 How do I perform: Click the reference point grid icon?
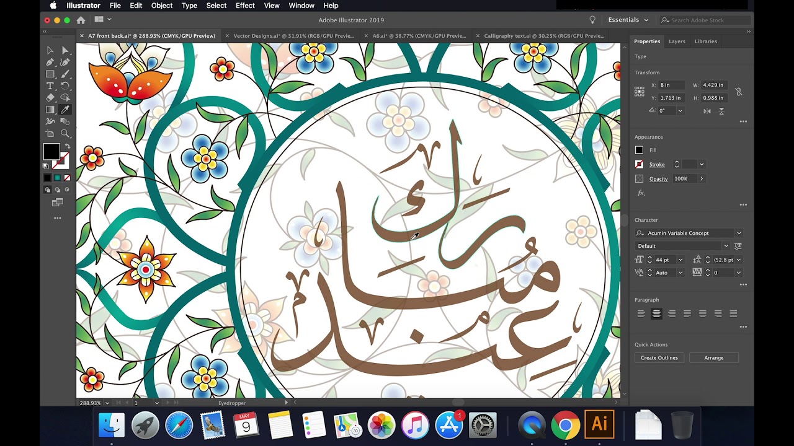[640, 92]
